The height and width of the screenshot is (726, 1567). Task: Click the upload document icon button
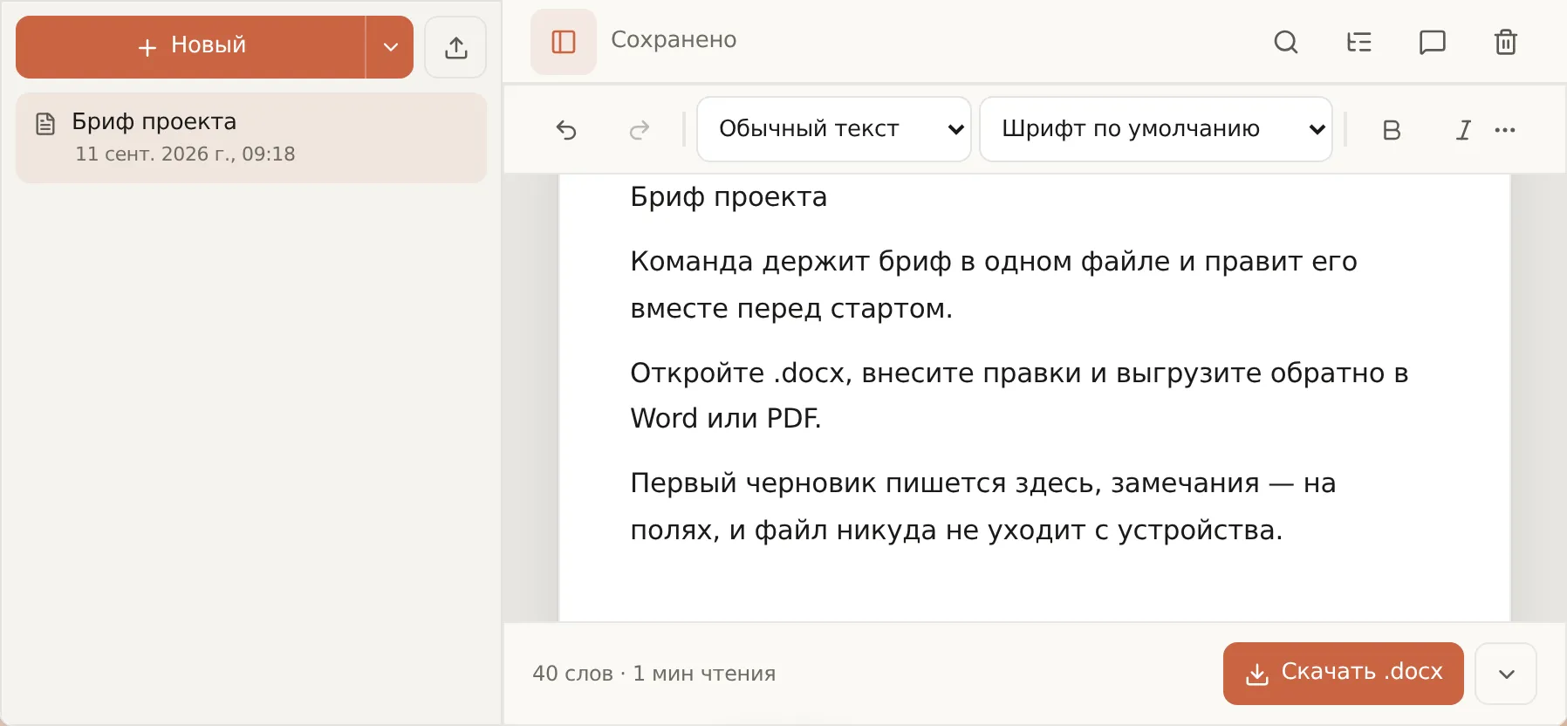(x=455, y=47)
